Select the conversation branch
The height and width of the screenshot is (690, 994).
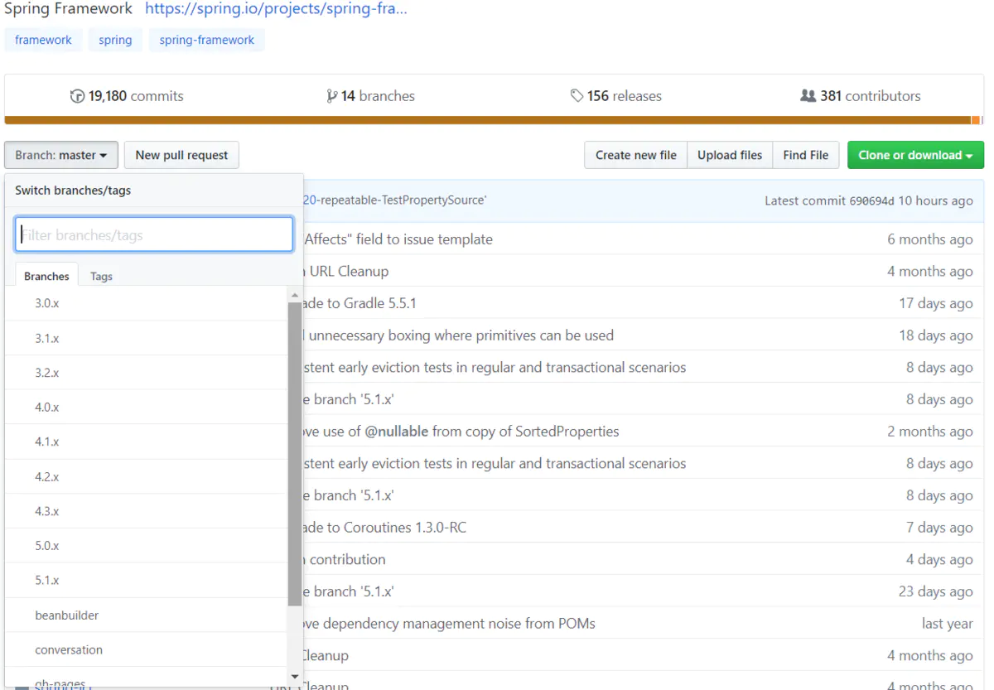click(x=146, y=650)
